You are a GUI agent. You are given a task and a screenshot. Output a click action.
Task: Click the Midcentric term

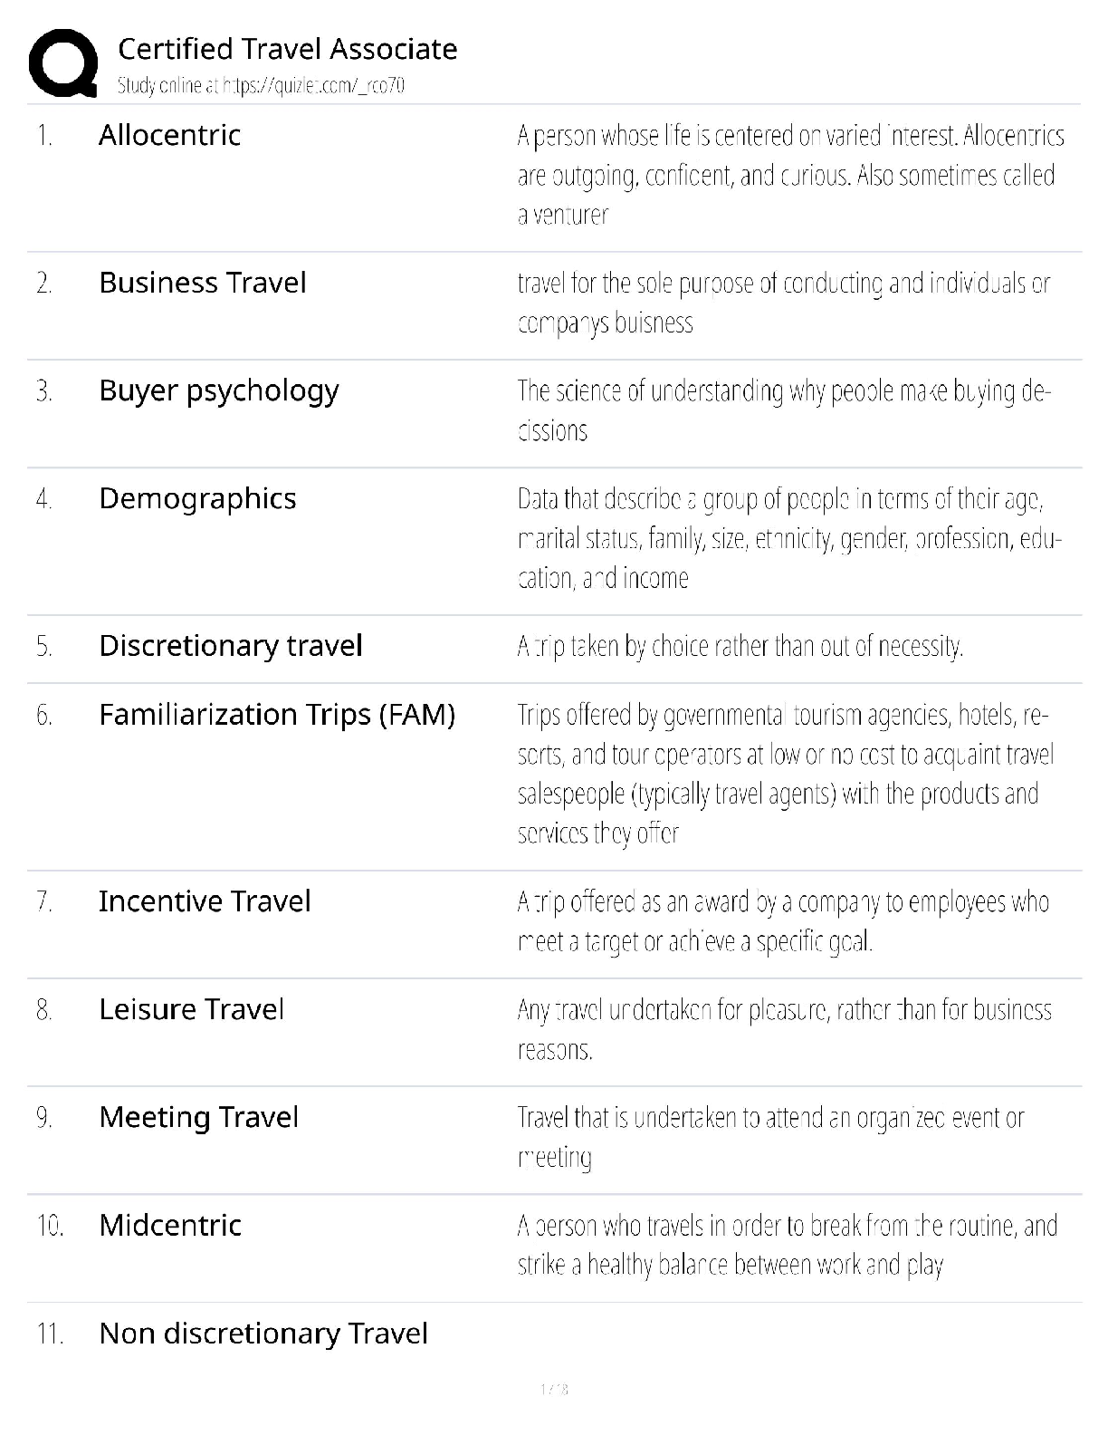pyautogui.click(x=170, y=1225)
